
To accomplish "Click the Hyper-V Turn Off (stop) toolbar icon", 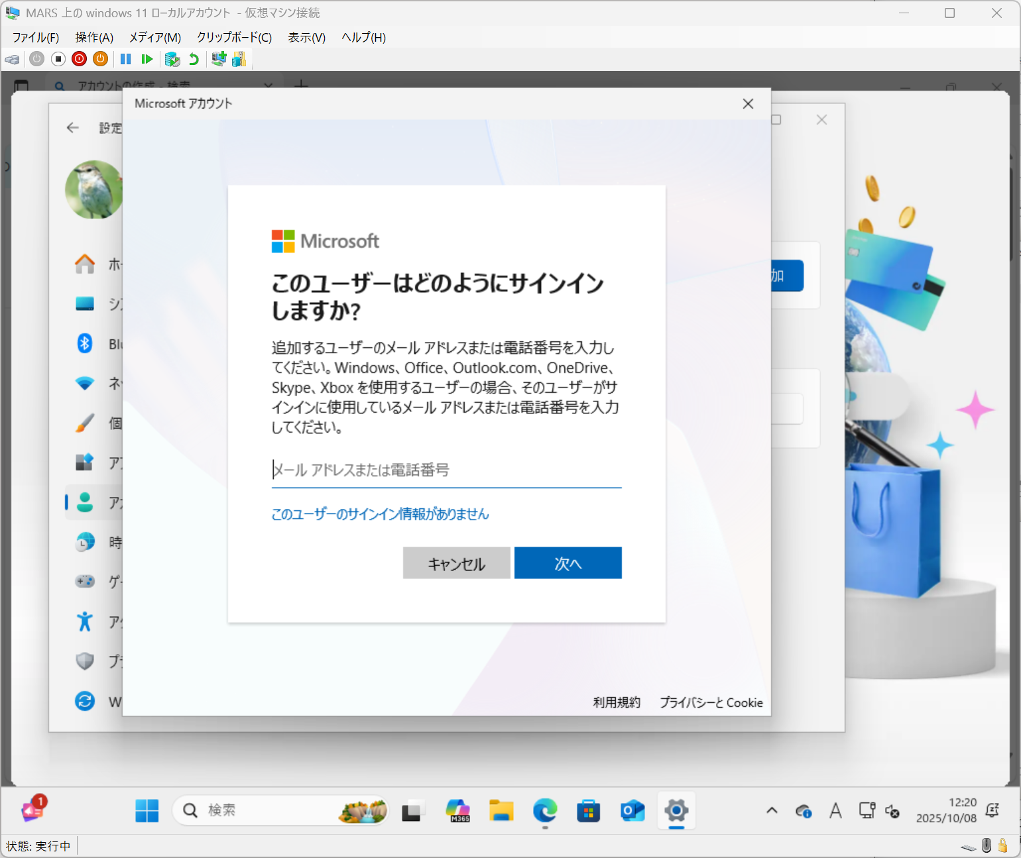I will click(x=58, y=59).
